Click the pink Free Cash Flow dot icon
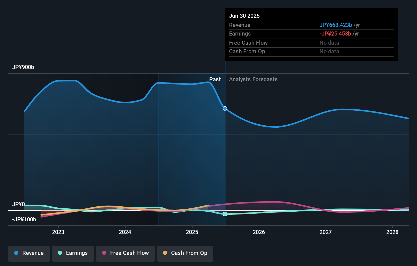The height and width of the screenshot is (266, 417). pyautogui.click(x=104, y=253)
